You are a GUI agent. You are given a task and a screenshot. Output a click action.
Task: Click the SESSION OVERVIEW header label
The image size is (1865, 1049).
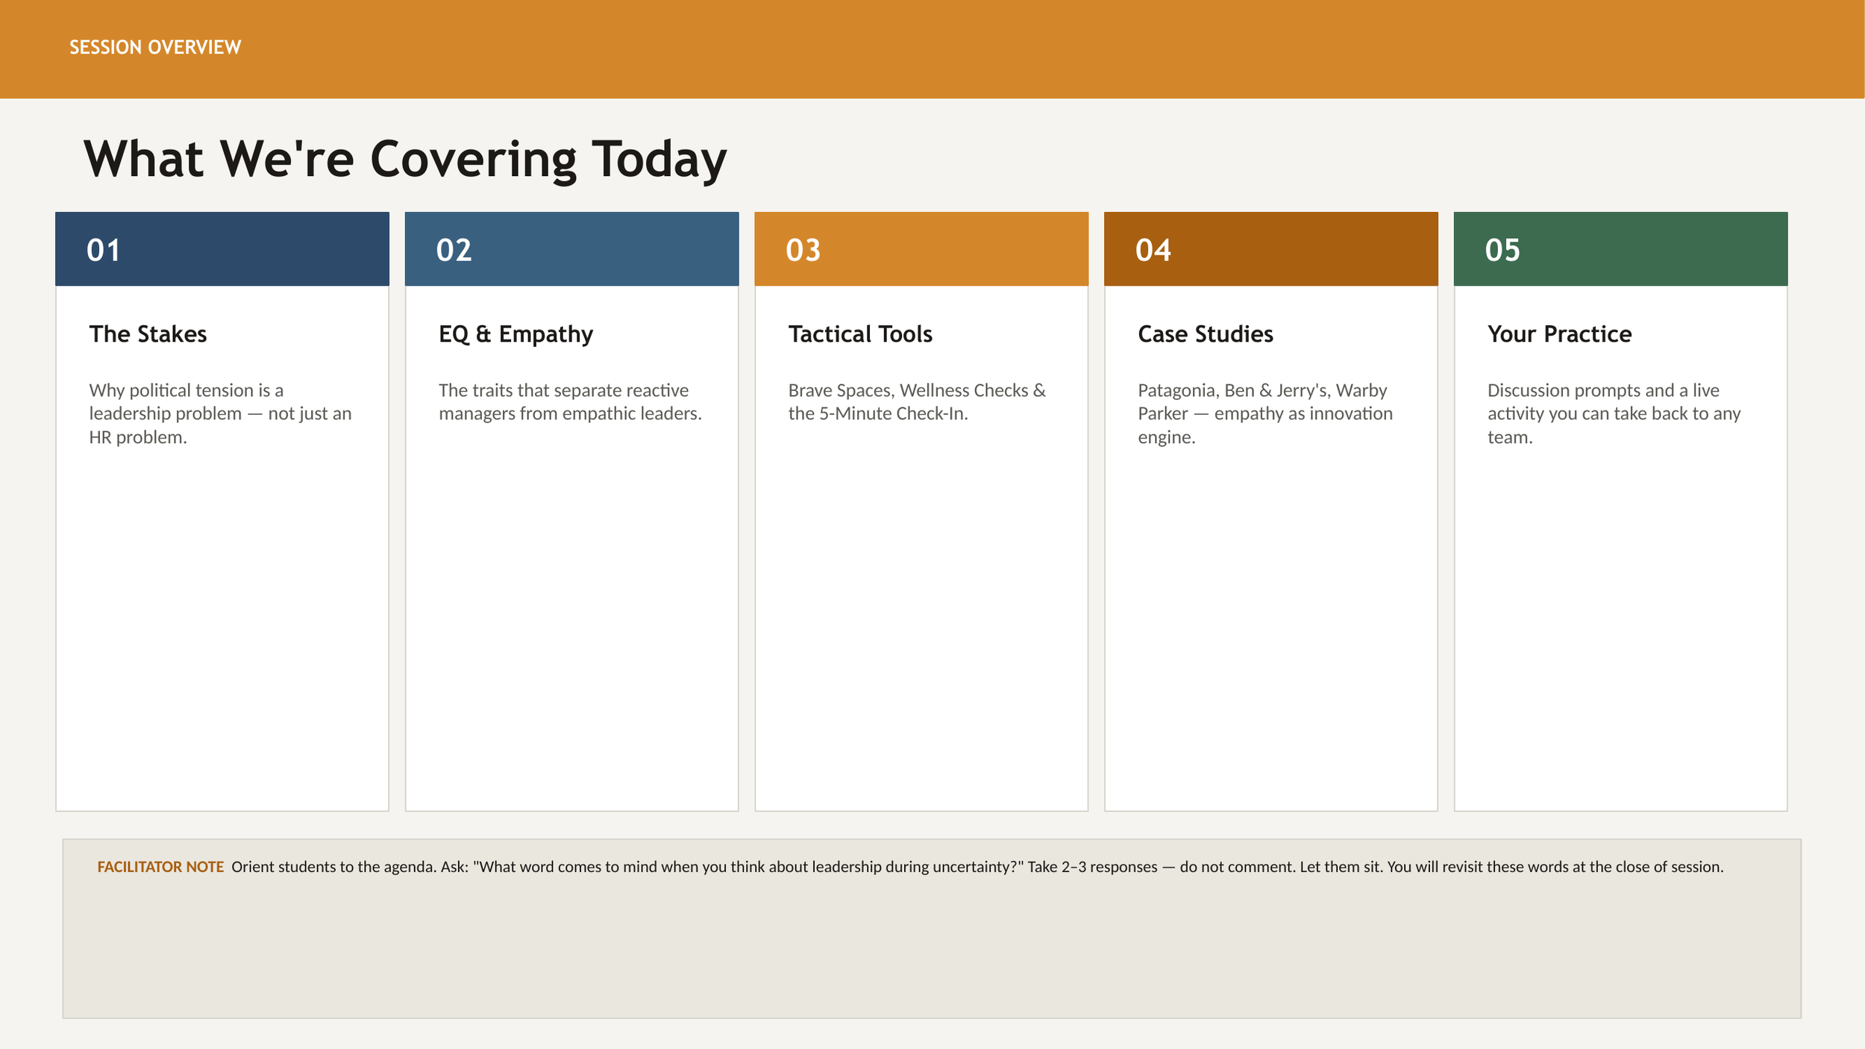[x=155, y=47]
